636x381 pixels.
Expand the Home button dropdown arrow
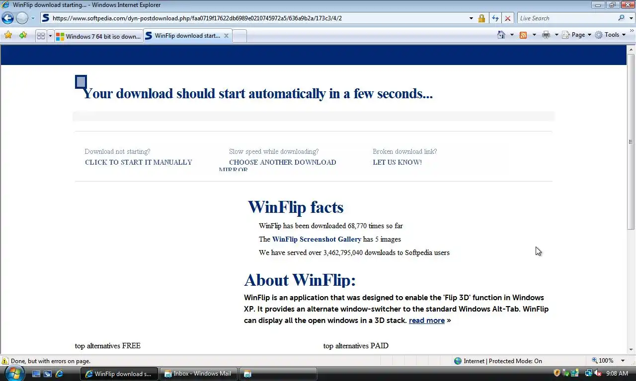coord(512,35)
